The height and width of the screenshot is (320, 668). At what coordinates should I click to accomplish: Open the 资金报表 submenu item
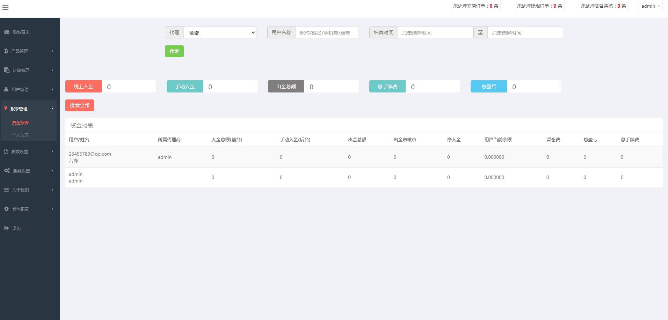(x=20, y=123)
